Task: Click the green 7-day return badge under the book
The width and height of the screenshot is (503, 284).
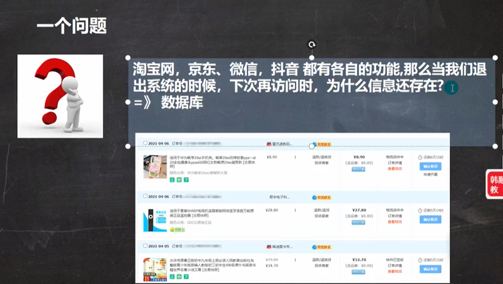Action: pos(186,277)
